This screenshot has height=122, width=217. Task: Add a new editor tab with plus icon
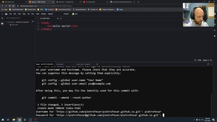61,18
